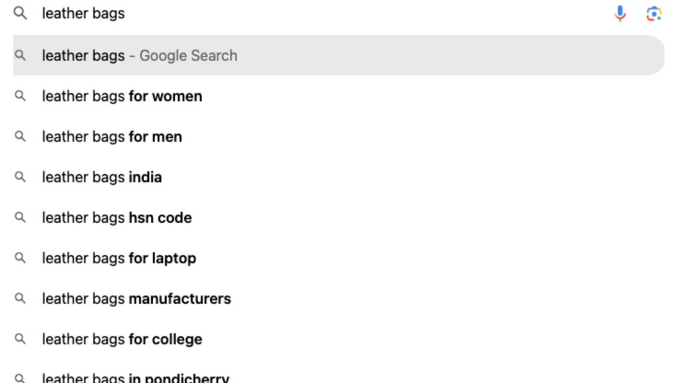Image resolution: width=681 pixels, height=383 pixels.
Task: Click the search icon beside 'leather bags for men'
Action: [19, 136]
